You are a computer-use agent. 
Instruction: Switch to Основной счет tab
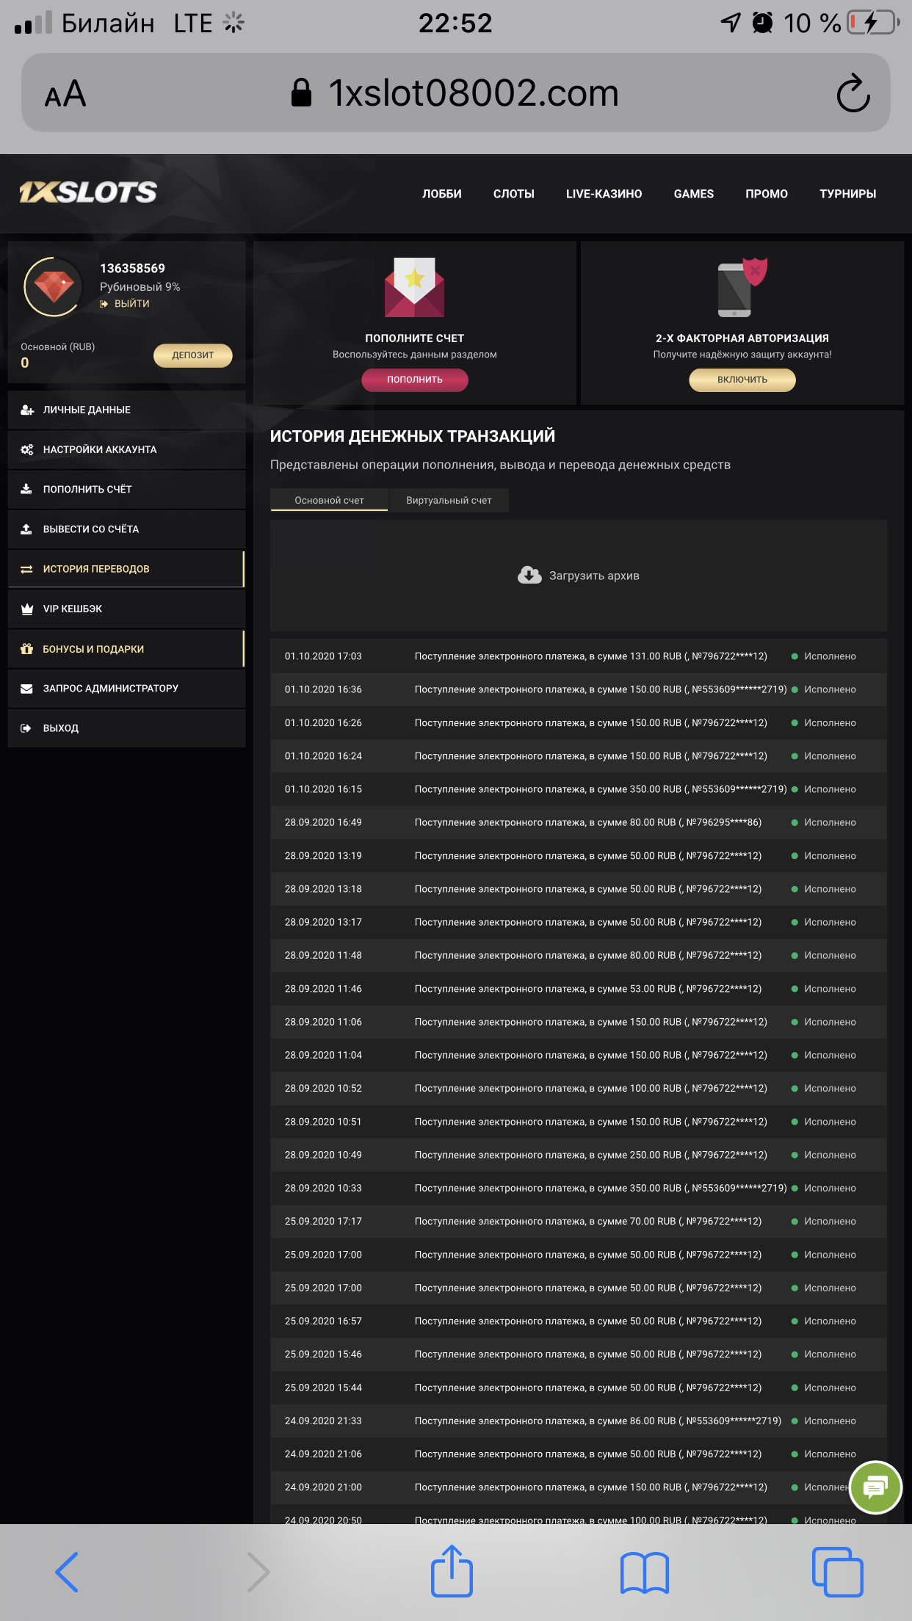click(x=329, y=500)
